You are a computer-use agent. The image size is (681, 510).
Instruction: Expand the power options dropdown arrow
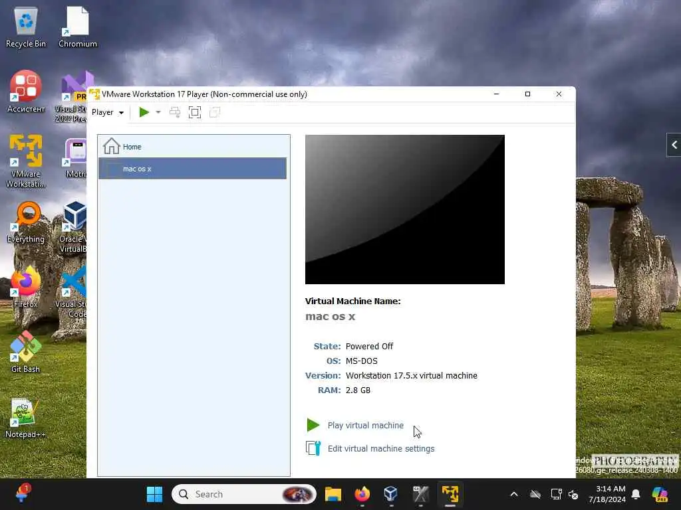(x=158, y=112)
